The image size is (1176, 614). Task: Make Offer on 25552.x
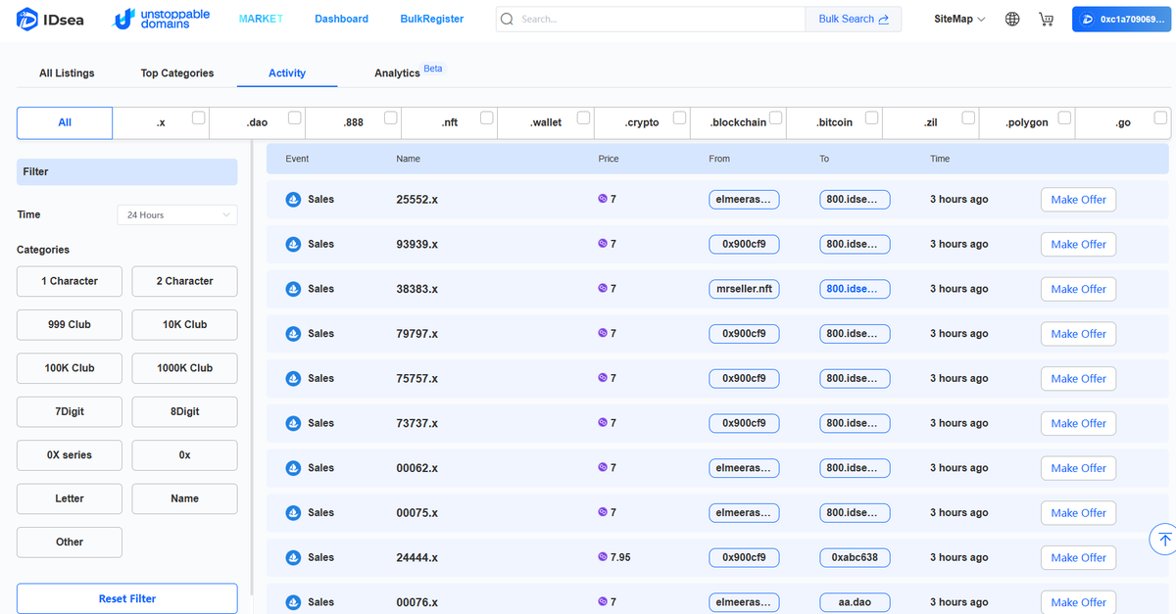1078,199
